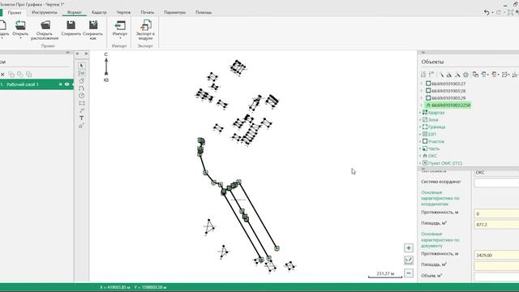Select Рабочий слой 1 layer row
Viewport: 519px width, 292px height.
tap(36, 84)
